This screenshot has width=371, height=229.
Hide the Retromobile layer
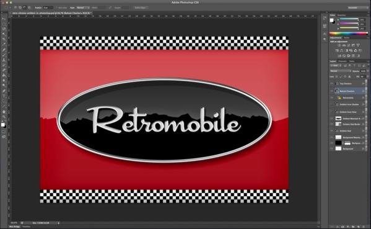(x=331, y=97)
